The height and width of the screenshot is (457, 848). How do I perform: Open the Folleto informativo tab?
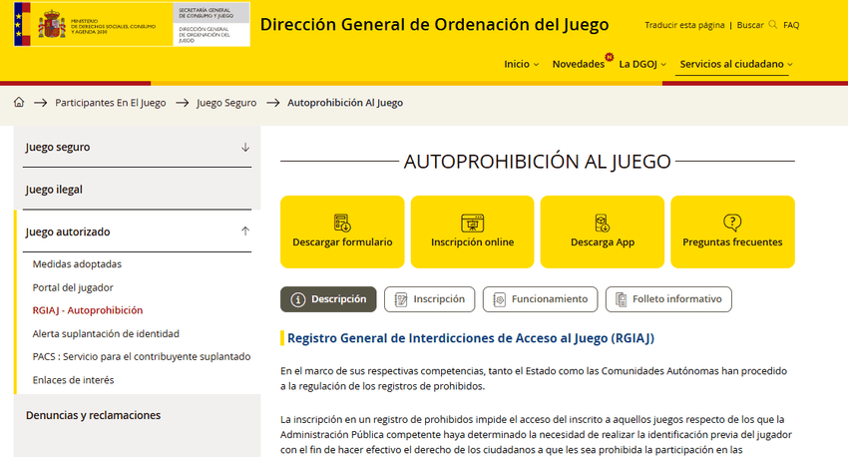tap(667, 299)
